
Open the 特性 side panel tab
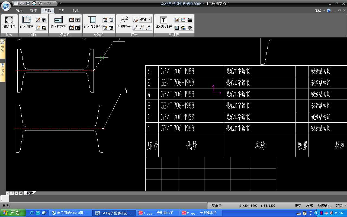[3, 72]
